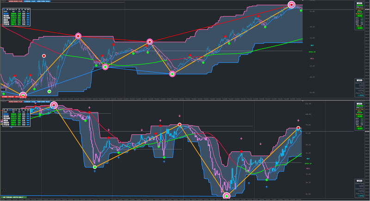The height and width of the screenshot is (201, 370).
Task: Click the BUY label on top chart
Action: pyautogui.click(x=312, y=45)
